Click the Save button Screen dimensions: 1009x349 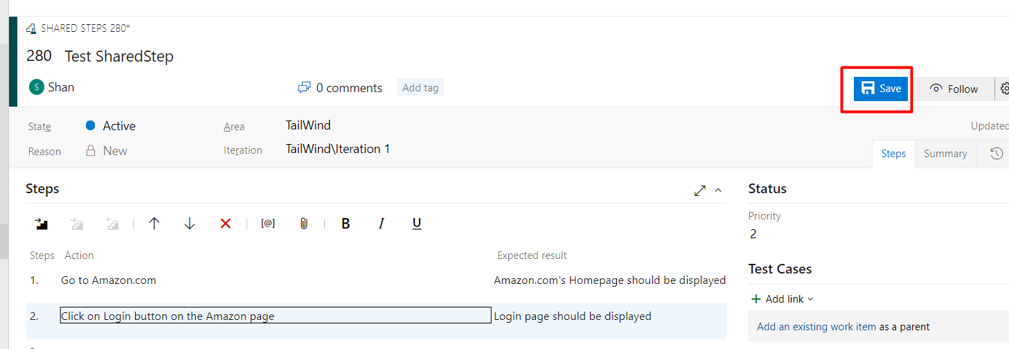tap(881, 89)
